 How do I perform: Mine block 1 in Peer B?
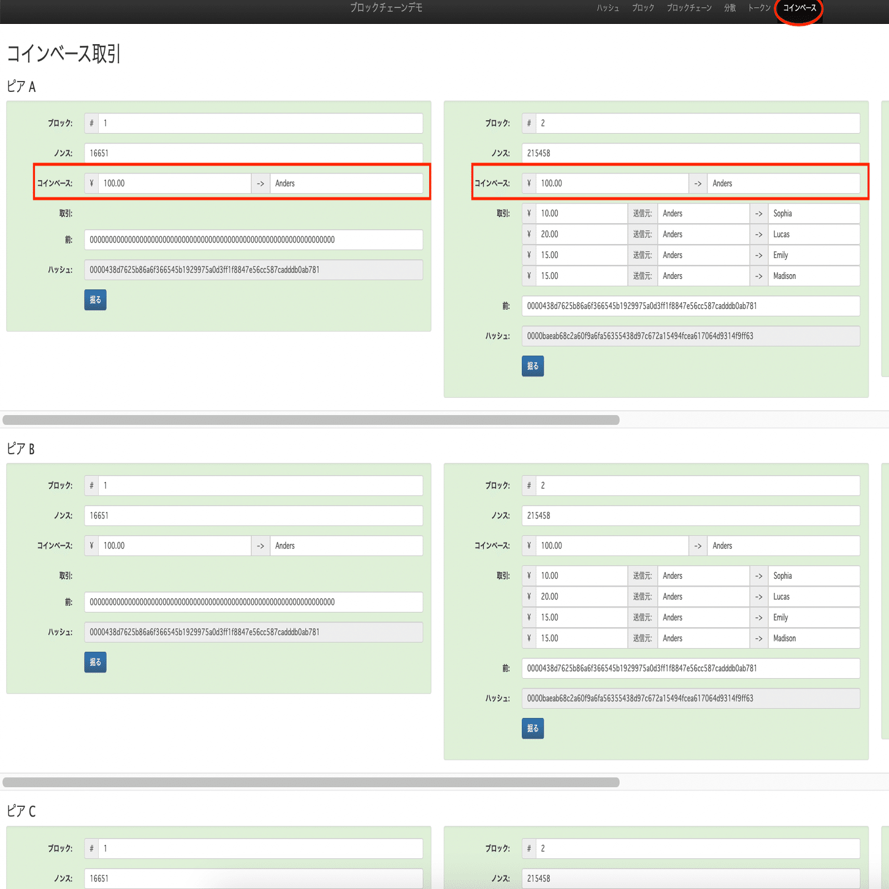click(95, 662)
